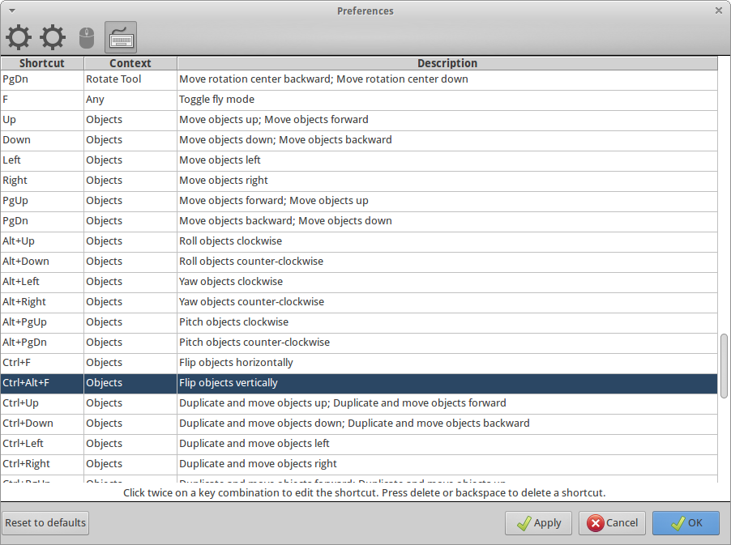The width and height of the screenshot is (731, 545).
Task: Open the gear pane beside the mouse icon
Action: (x=53, y=37)
